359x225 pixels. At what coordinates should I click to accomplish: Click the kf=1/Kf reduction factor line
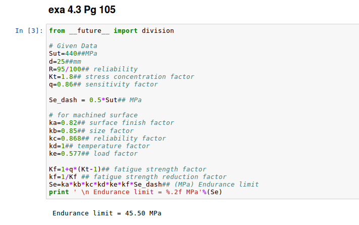[137, 176]
